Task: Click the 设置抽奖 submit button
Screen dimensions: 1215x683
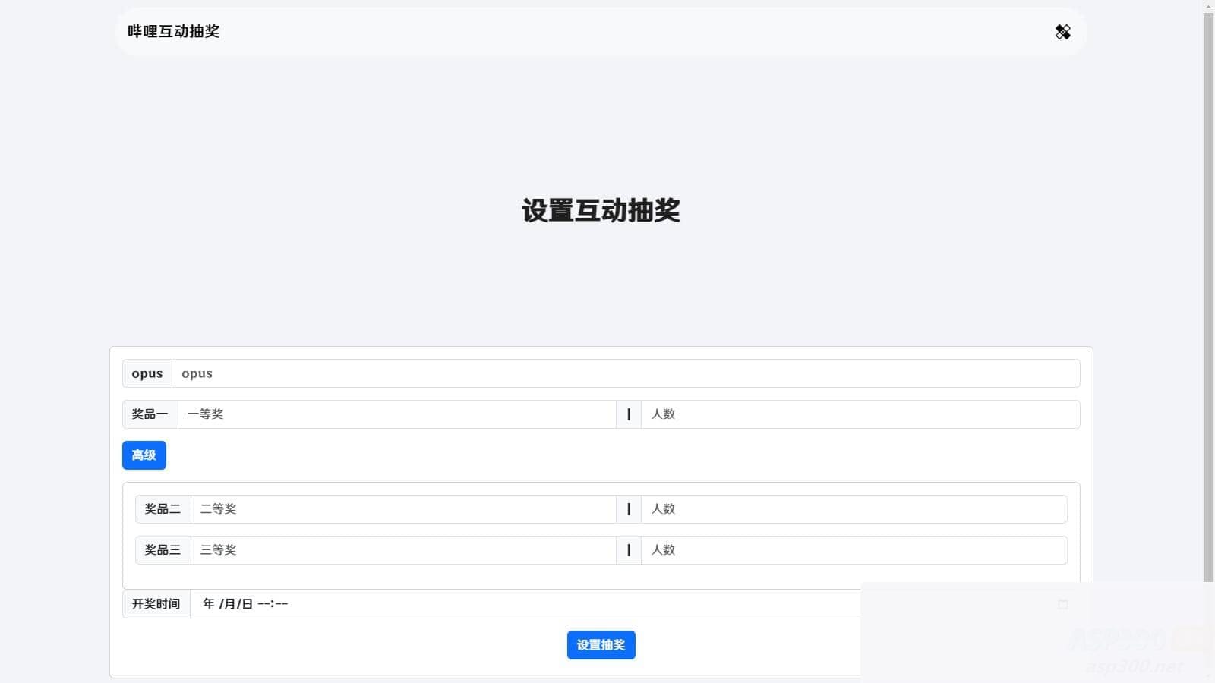Action: click(x=601, y=645)
